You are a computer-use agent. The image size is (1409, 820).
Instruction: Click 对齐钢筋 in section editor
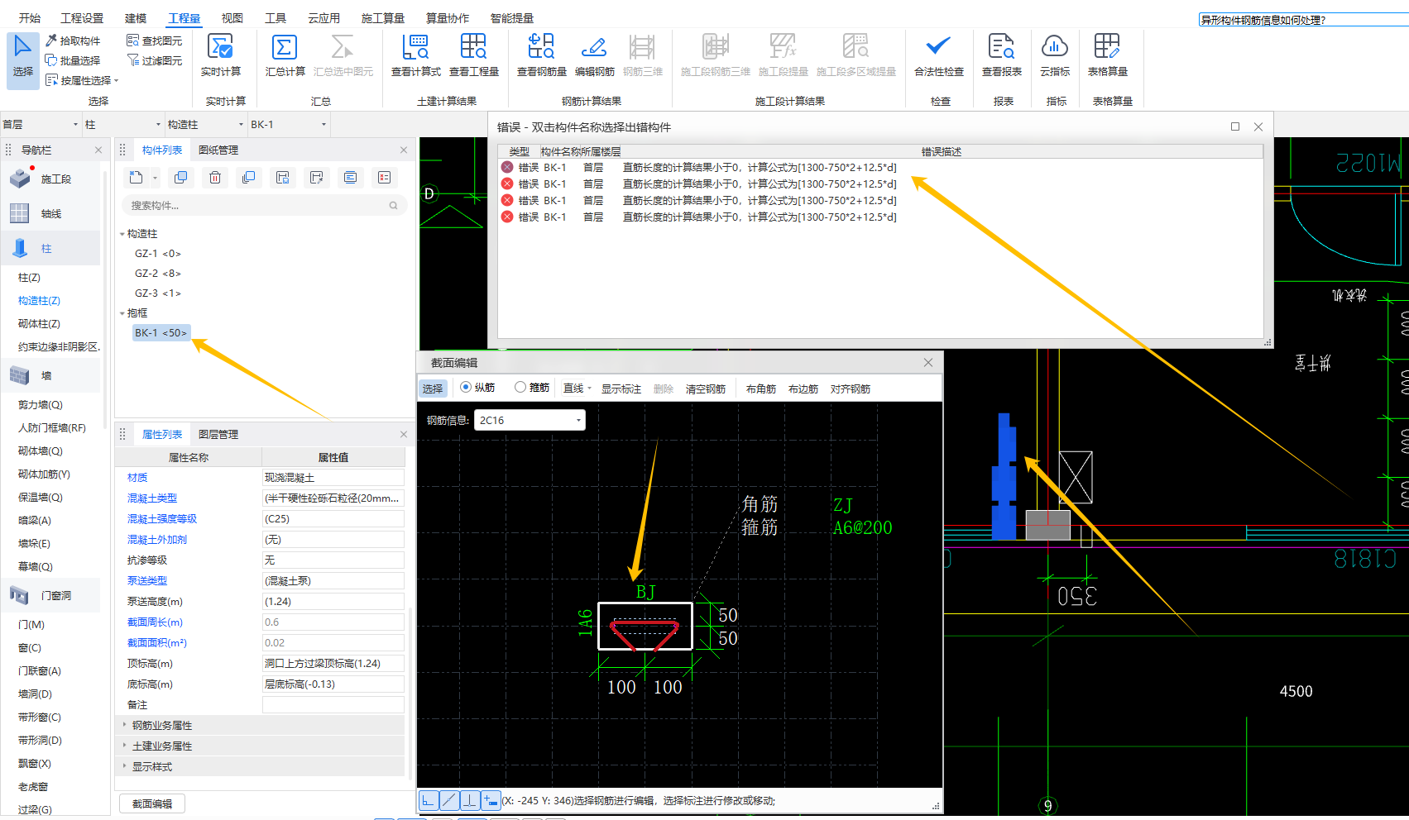click(x=851, y=389)
